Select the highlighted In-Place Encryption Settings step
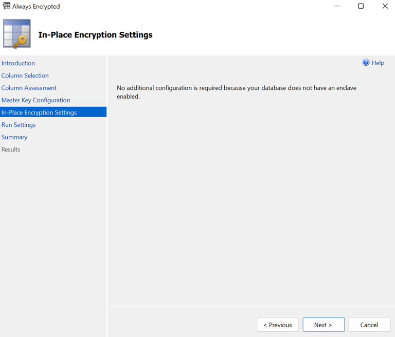The width and height of the screenshot is (395, 337). (39, 113)
